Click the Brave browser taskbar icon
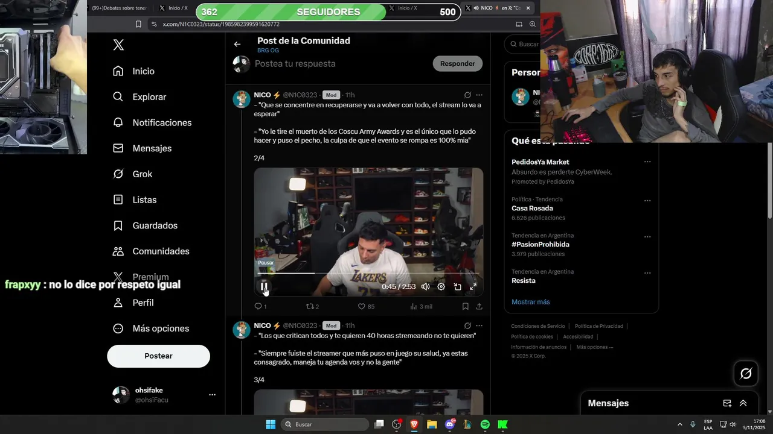The width and height of the screenshot is (773, 434). [414, 424]
